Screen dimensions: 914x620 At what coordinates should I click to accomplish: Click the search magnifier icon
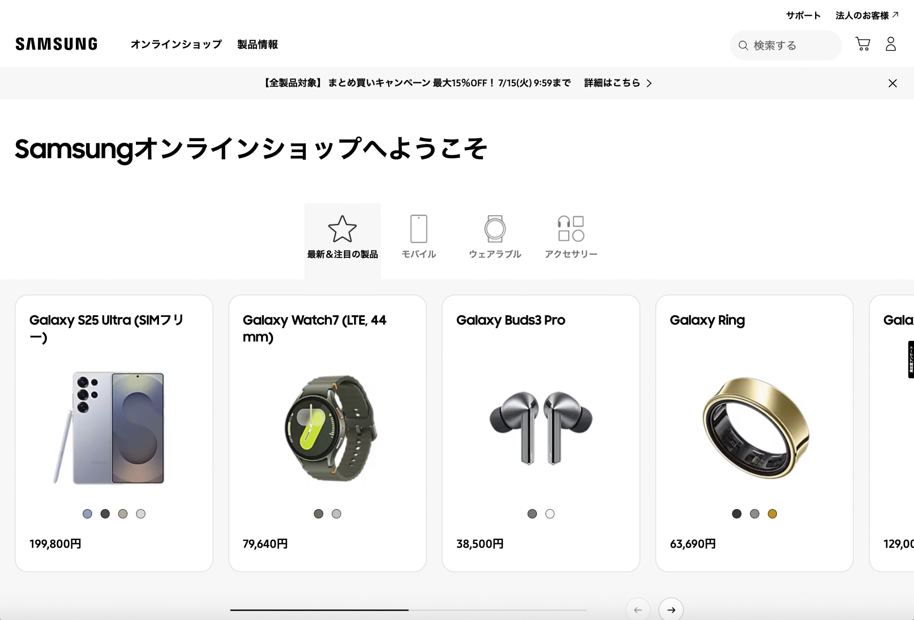743,46
